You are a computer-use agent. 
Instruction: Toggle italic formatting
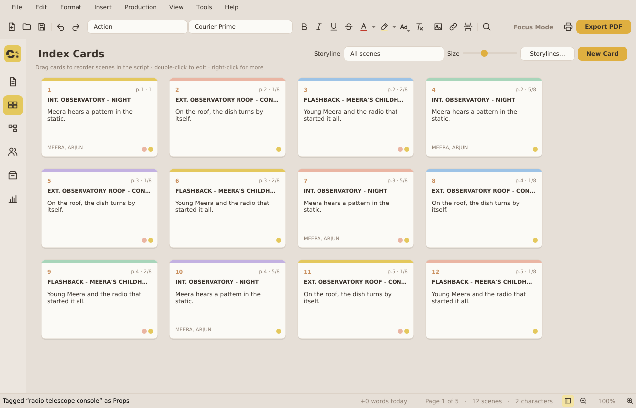(x=319, y=27)
